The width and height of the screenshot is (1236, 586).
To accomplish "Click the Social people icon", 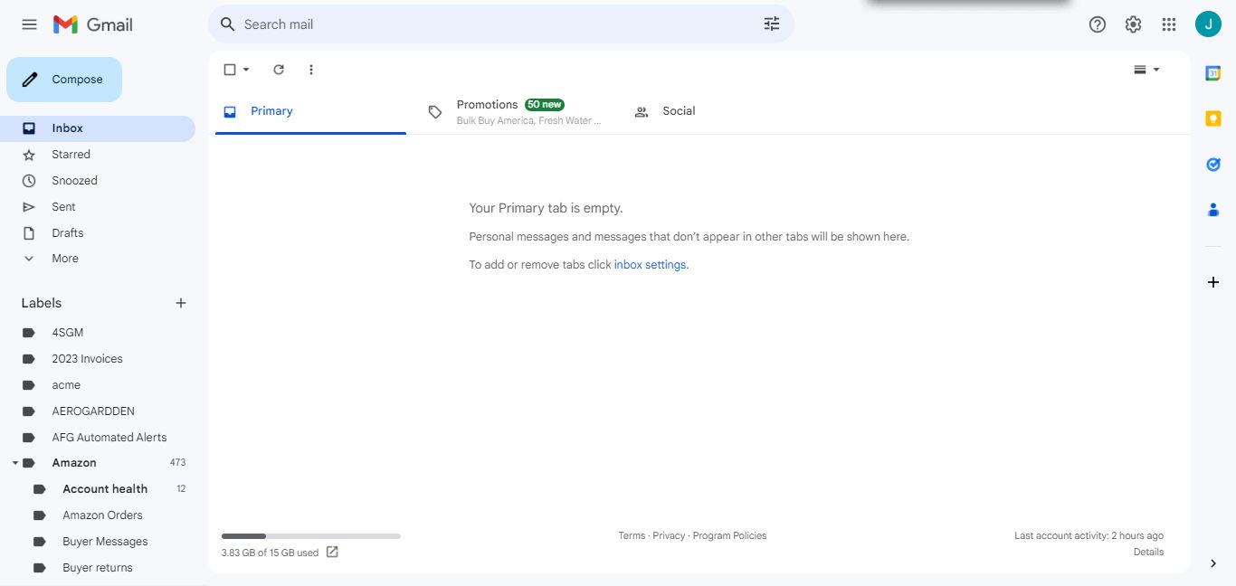I will coord(642,112).
